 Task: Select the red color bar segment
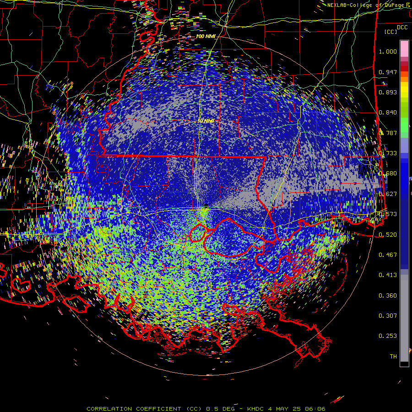click(x=404, y=69)
